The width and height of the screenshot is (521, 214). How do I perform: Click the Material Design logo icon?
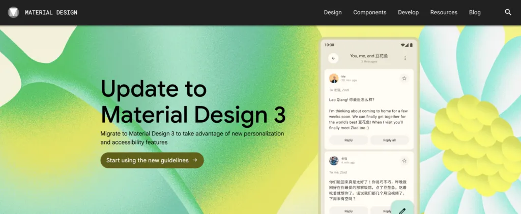(13, 12)
